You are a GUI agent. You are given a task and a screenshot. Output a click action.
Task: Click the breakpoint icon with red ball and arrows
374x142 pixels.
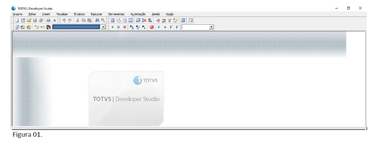pyautogui.click(x=144, y=20)
